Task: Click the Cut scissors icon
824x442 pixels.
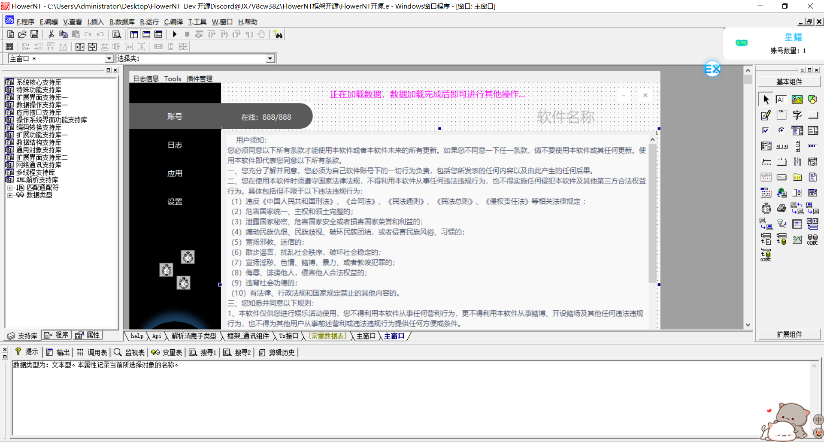Action: (51, 34)
